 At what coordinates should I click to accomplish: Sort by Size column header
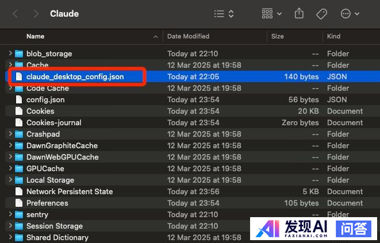(278, 36)
